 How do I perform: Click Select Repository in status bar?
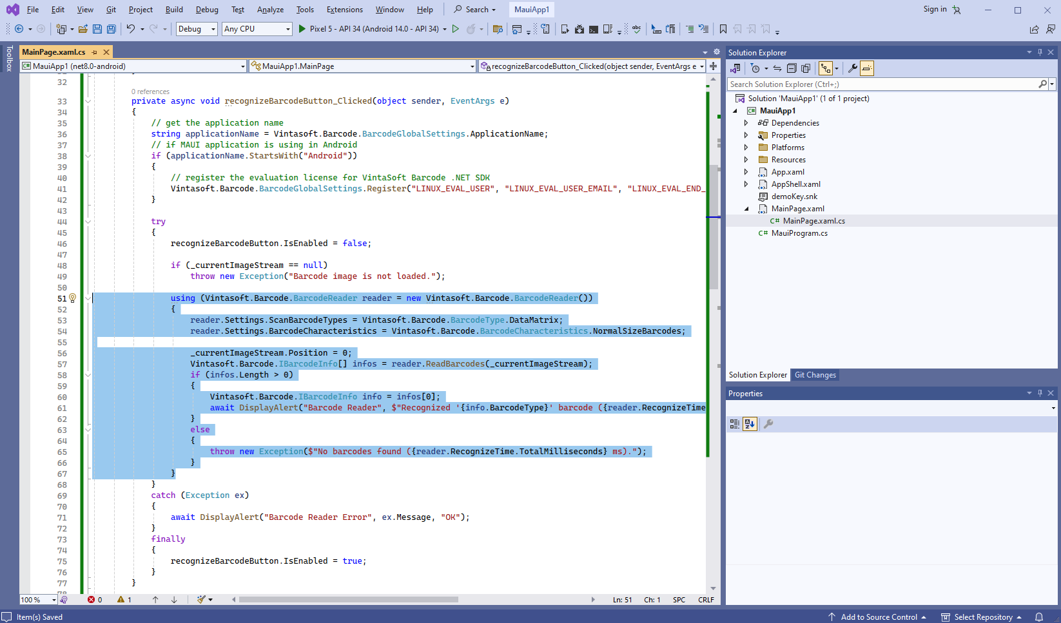click(982, 617)
